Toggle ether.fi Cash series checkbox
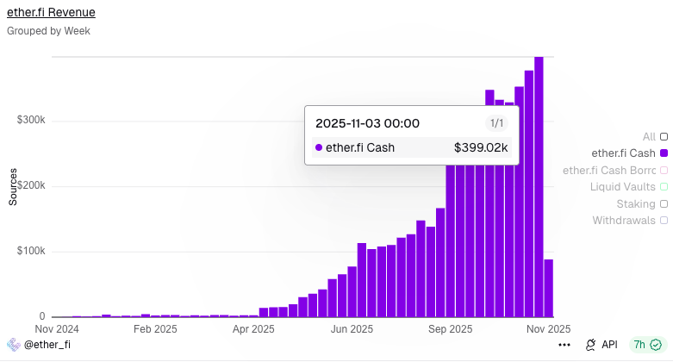 point(664,153)
